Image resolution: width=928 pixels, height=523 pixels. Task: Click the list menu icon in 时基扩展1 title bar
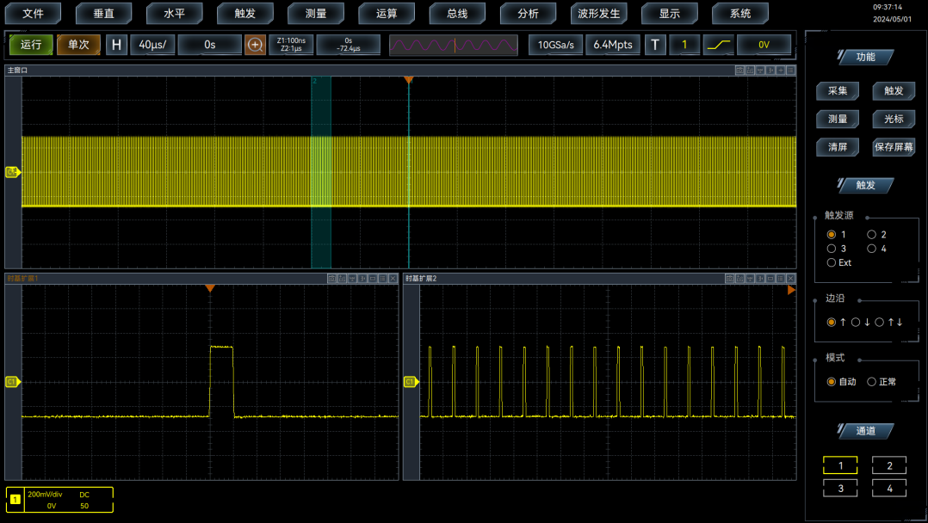coord(383,278)
